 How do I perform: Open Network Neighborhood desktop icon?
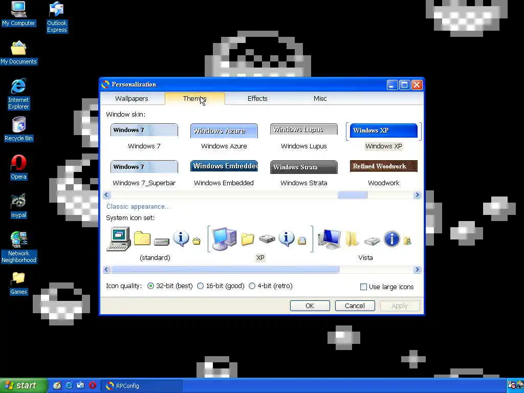click(18, 247)
